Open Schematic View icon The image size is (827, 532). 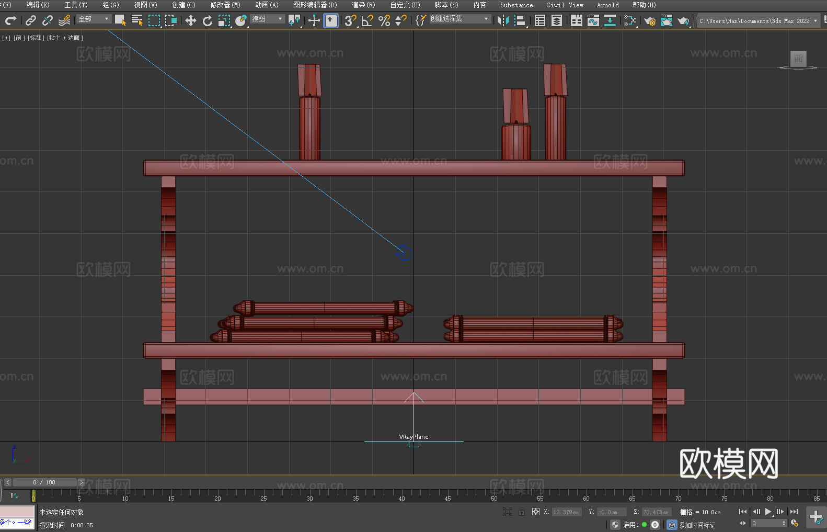point(630,20)
